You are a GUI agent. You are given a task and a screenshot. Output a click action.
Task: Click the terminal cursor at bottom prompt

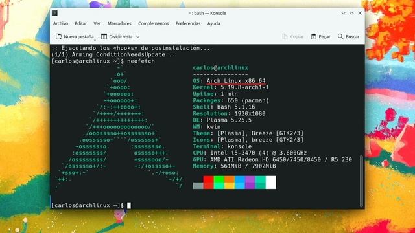click(129, 206)
